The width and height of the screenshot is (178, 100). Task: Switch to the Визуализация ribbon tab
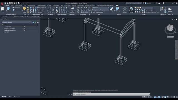pos(31,5)
